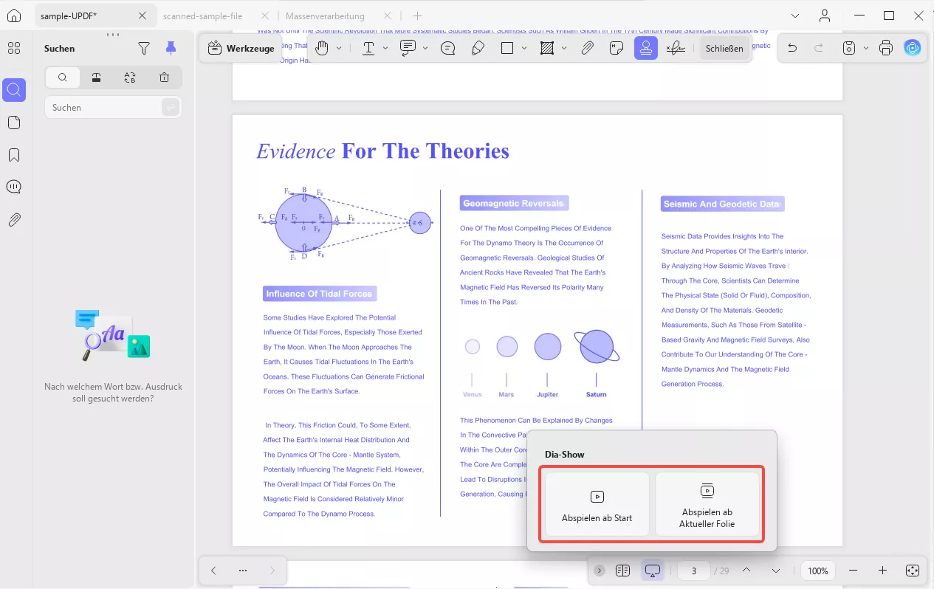This screenshot has width=934, height=589.
Task: Select the magnifier search mode tab
Action: tap(63, 77)
